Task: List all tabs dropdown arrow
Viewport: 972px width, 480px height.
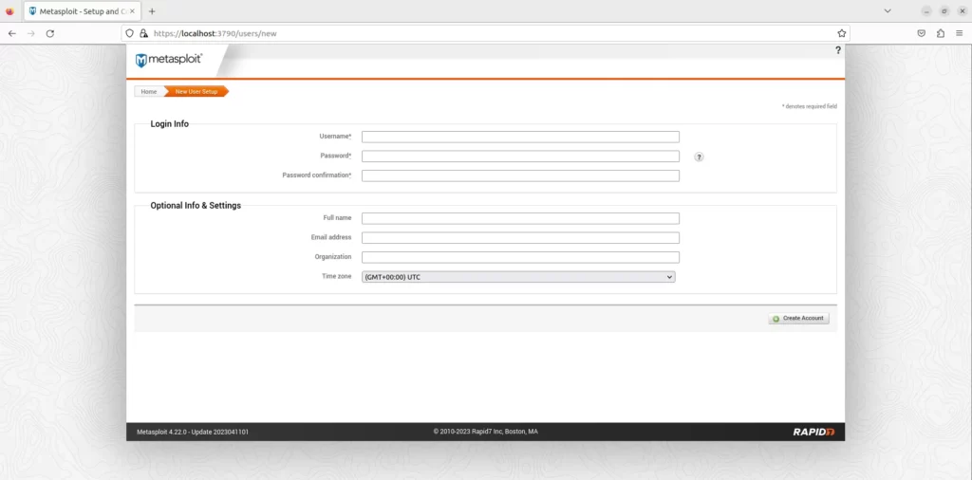Action: [x=888, y=11]
